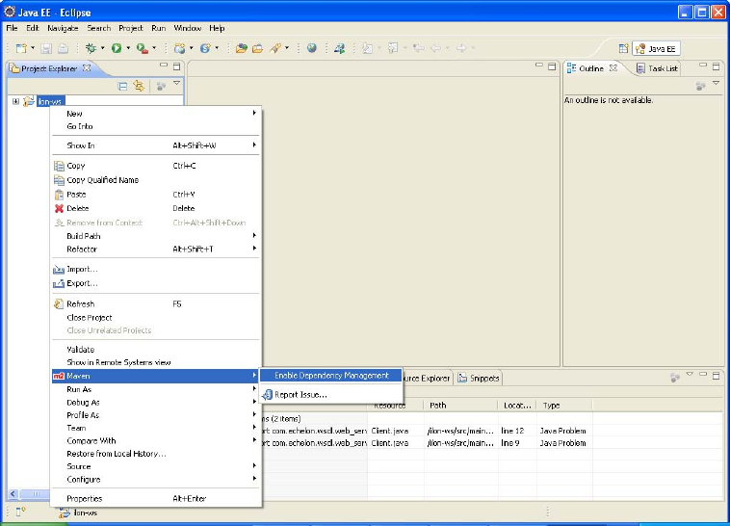This screenshot has height=526, width=730.
Task: Open the External Tools dropdown arrow
Action: 154,48
